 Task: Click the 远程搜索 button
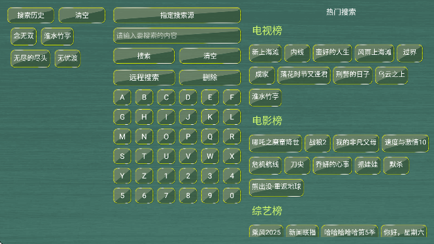[144, 78]
